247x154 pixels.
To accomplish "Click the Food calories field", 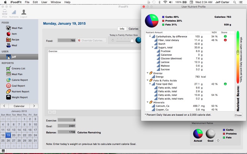I will (67, 40).
